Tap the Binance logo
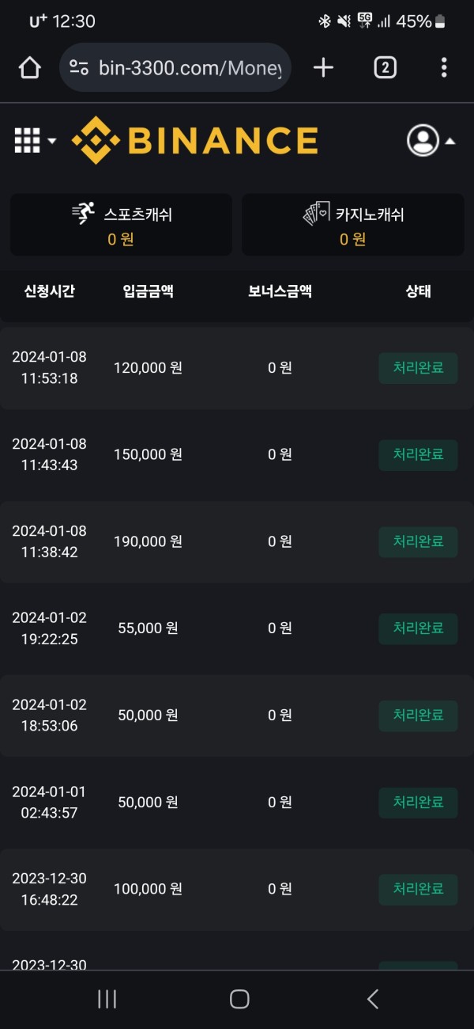The width and height of the screenshot is (474, 1029). [195, 141]
